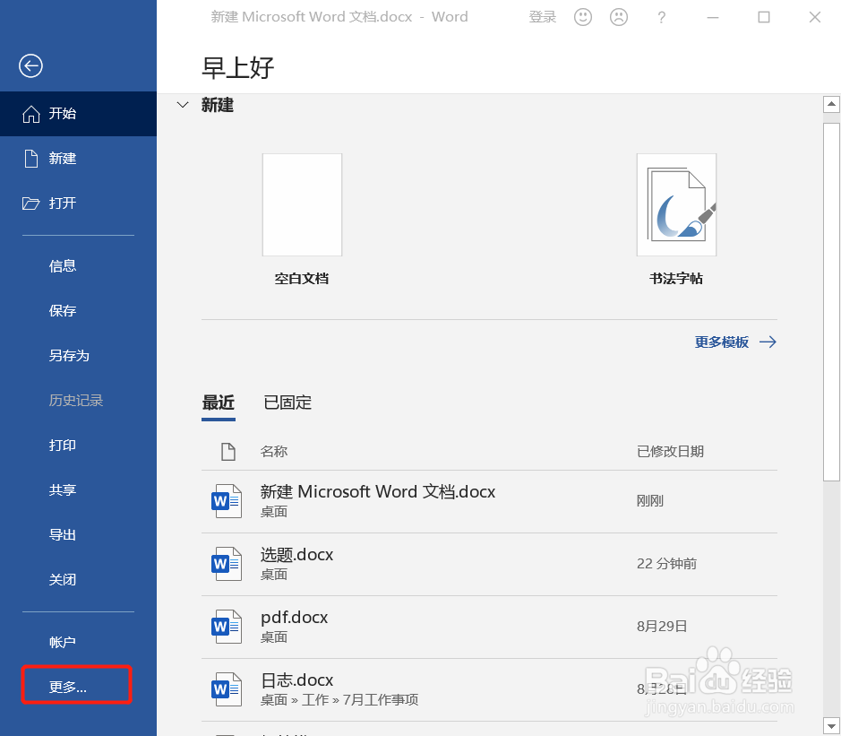Sort by 名称 column header

(x=274, y=452)
